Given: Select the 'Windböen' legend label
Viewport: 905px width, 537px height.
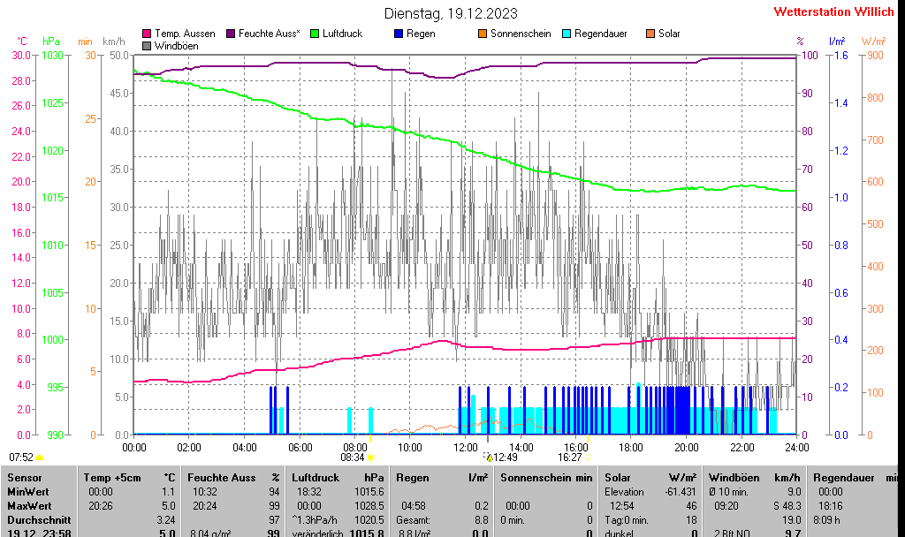Looking at the screenshot, I should point(177,46).
